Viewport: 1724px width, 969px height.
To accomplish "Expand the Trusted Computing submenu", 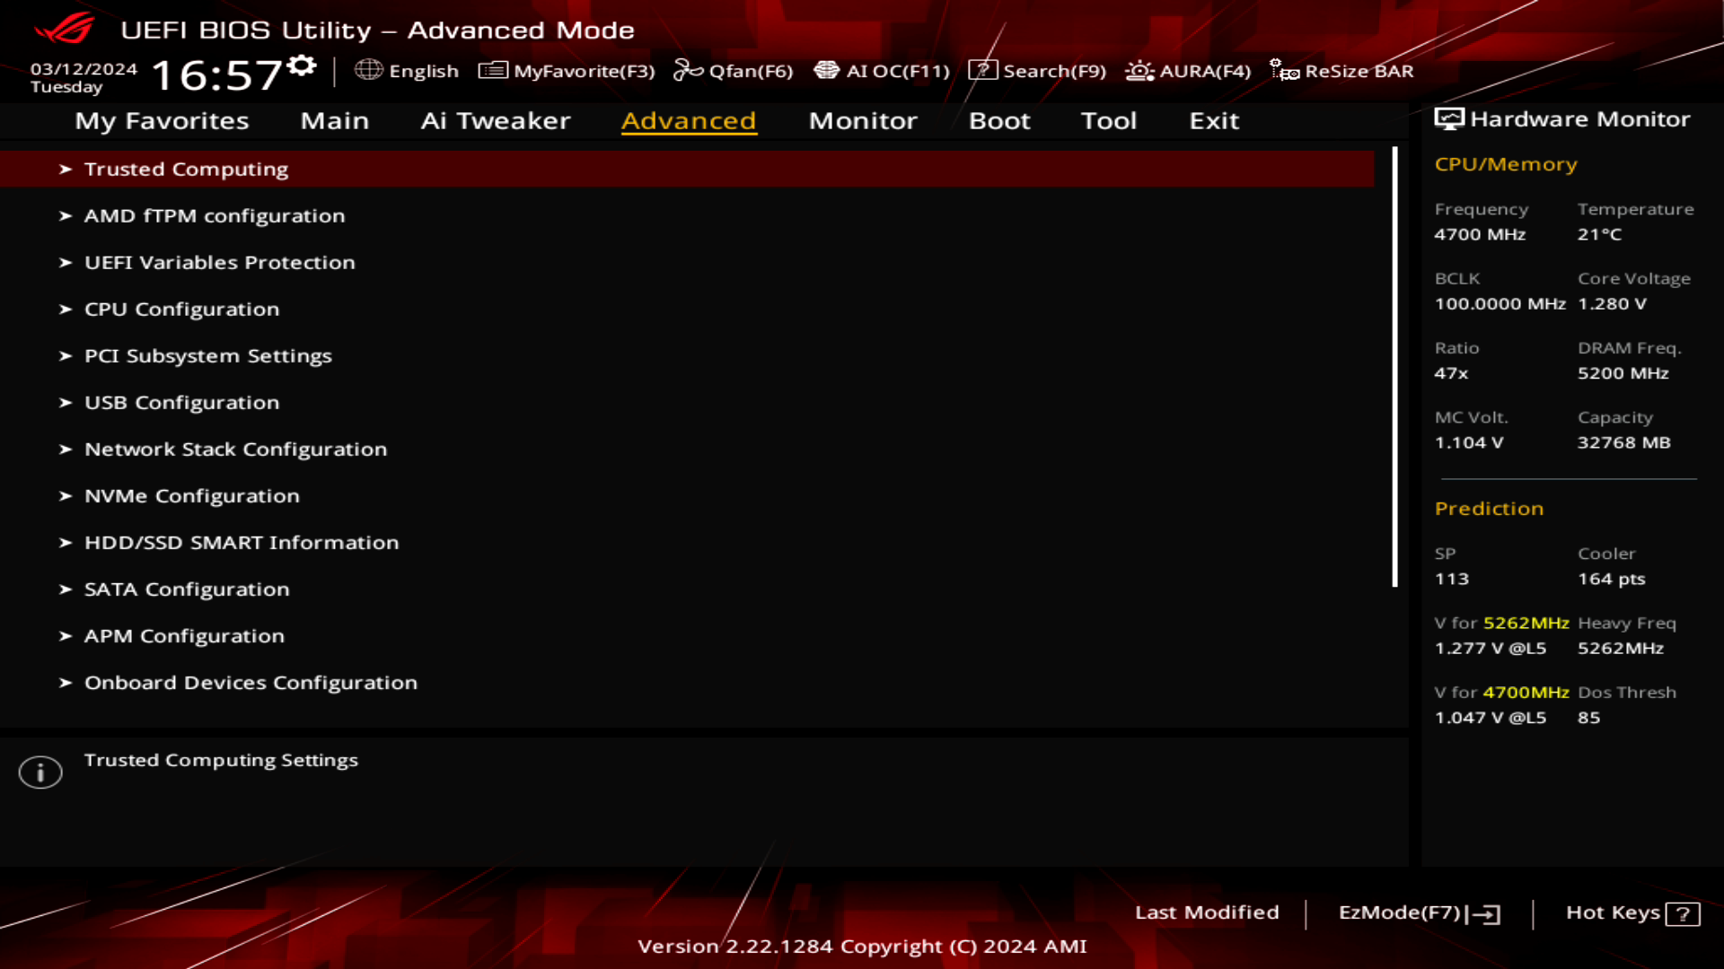I will (185, 168).
